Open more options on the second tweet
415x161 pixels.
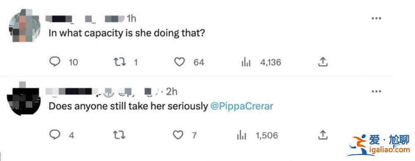[376, 91]
